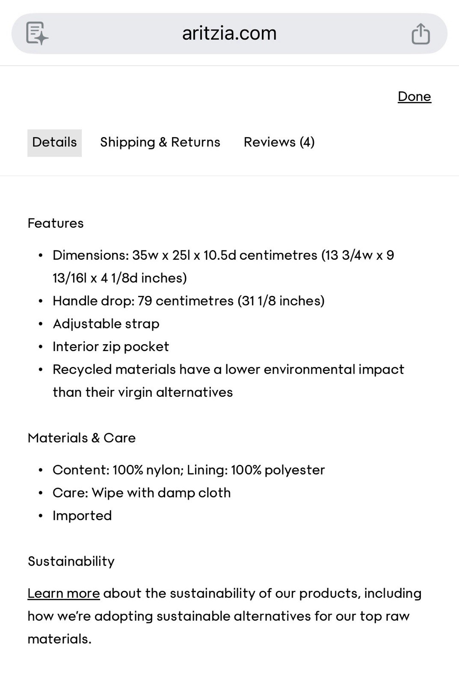Select the Content 100% nylon line
The image size is (459, 685).
189,470
